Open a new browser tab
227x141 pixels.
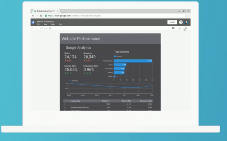tap(63, 11)
